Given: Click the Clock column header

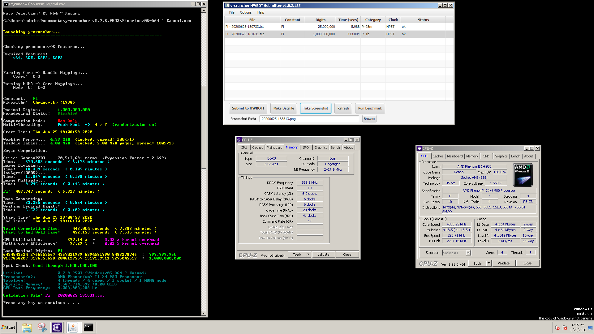Looking at the screenshot, I should (x=393, y=20).
